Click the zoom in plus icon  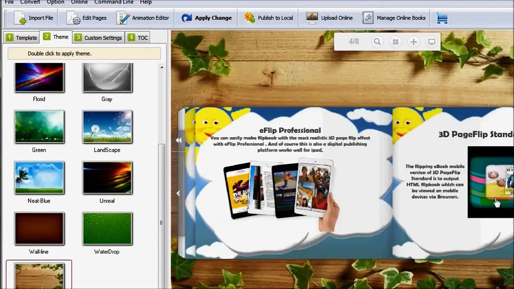click(x=414, y=42)
